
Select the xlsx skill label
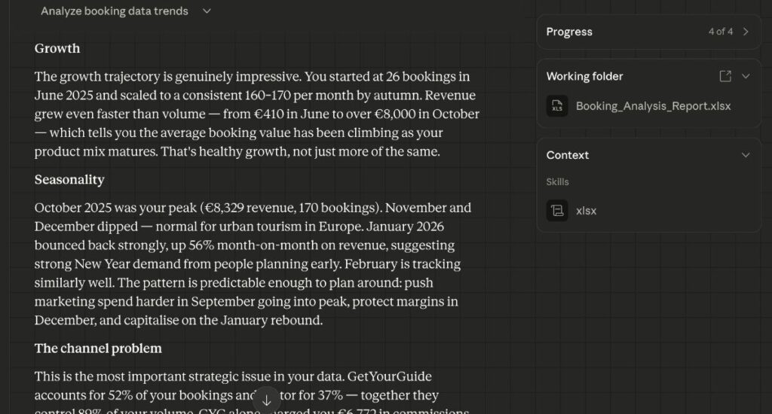point(586,211)
